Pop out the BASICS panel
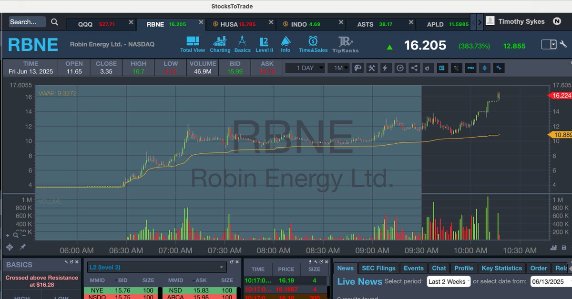This screenshot has height=299, width=572. pyautogui.click(x=71, y=262)
